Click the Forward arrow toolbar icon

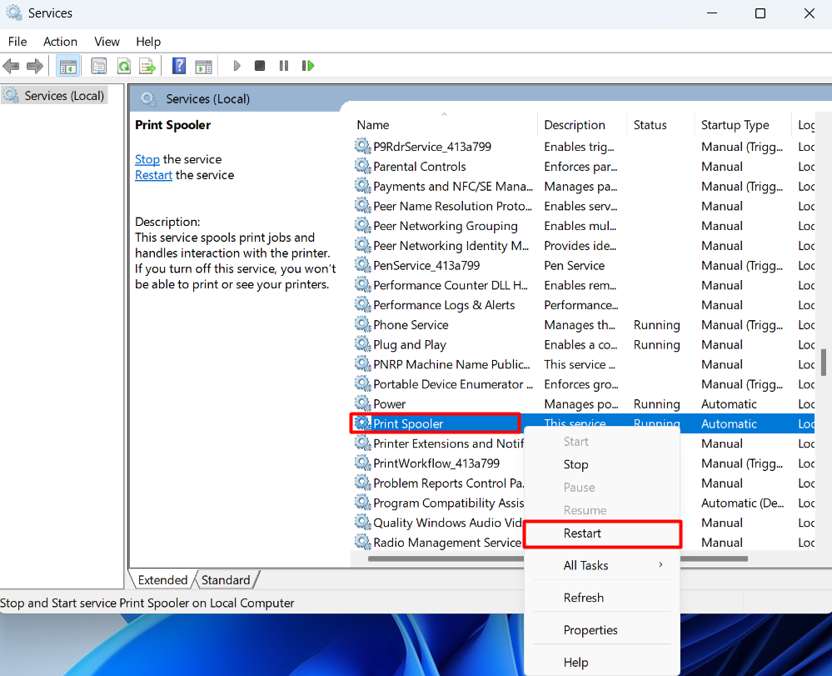coord(34,67)
